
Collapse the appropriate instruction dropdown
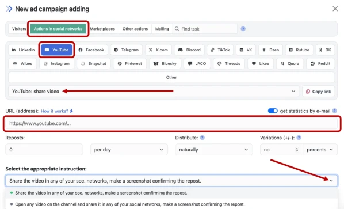coord(331,181)
